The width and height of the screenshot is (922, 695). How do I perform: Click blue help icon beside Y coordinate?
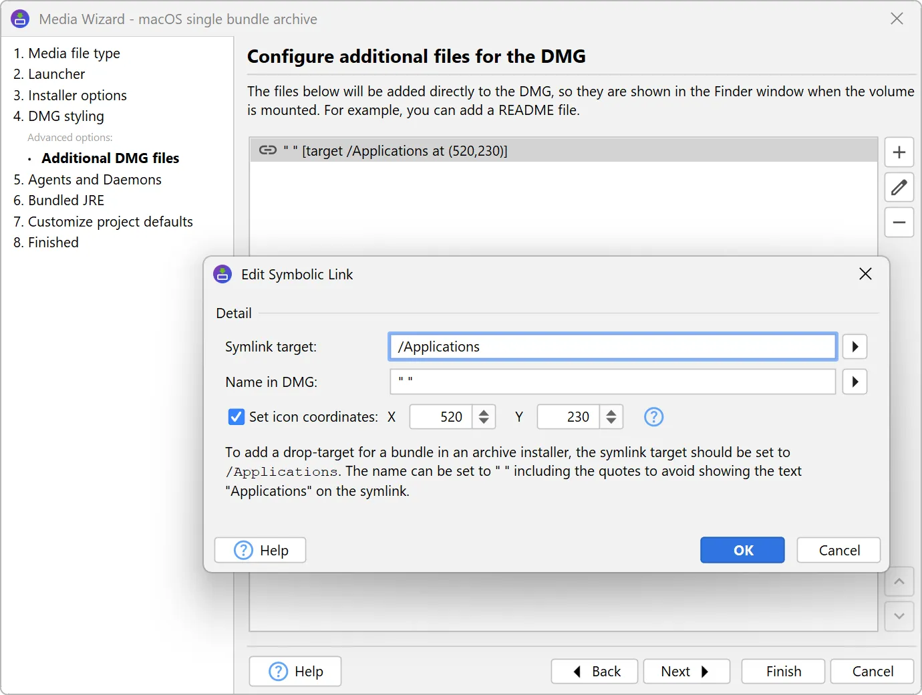coord(653,417)
